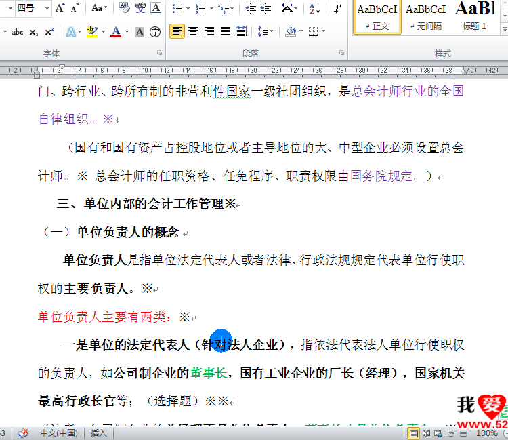508x440 pixels.
Task: Toggle superscript formatting
Action: coord(49,32)
